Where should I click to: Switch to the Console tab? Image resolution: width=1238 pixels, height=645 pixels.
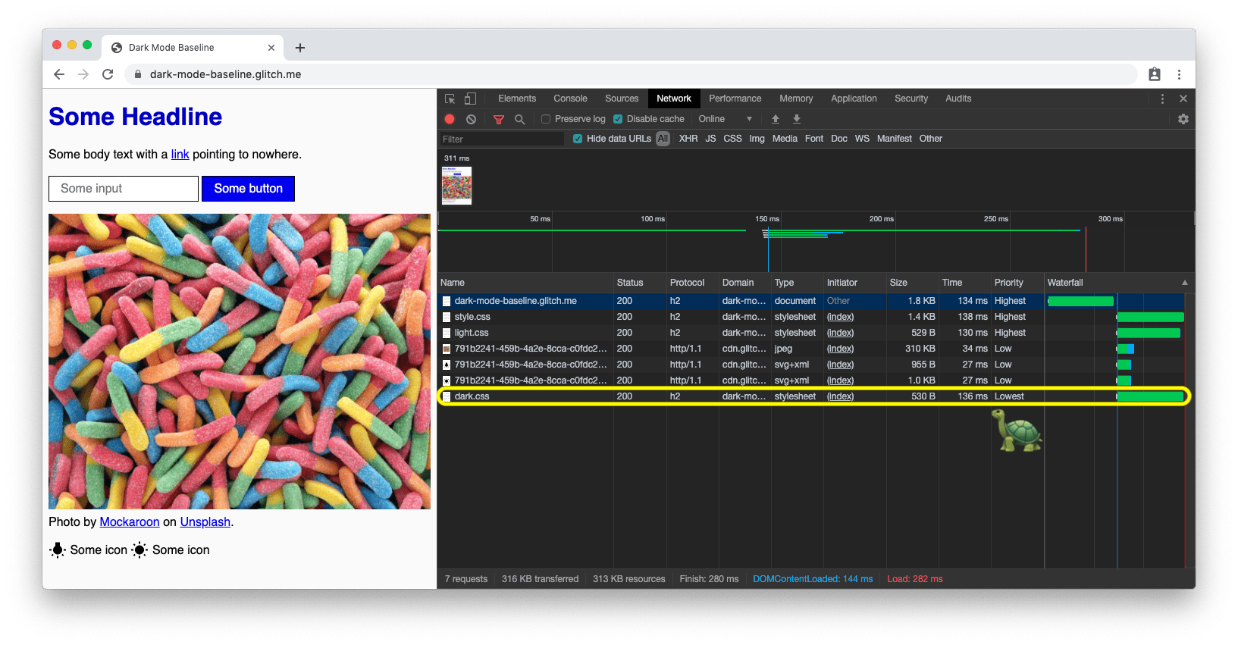[570, 99]
